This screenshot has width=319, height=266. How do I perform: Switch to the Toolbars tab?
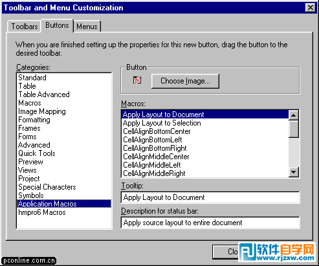[25, 27]
